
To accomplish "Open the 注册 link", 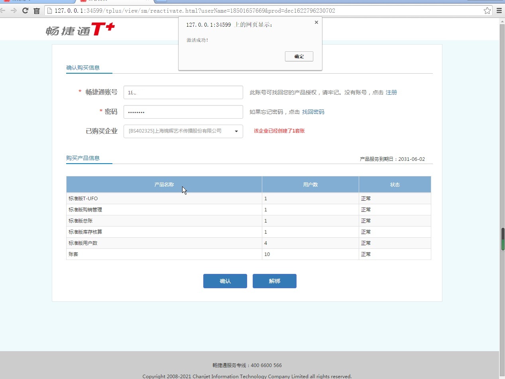I will [x=391, y=92].
